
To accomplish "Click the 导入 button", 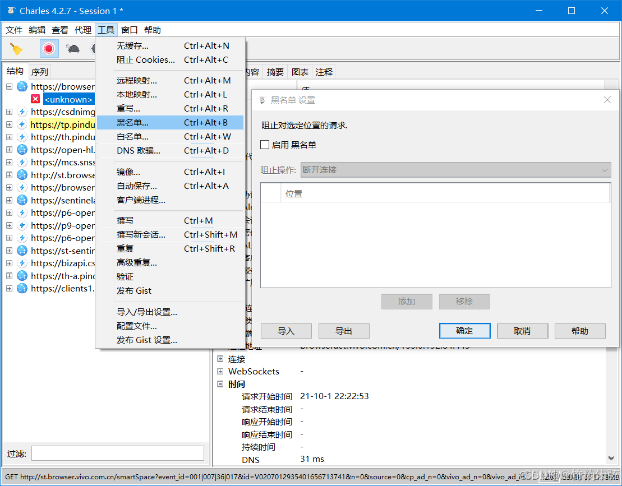I will pos(286,331).
